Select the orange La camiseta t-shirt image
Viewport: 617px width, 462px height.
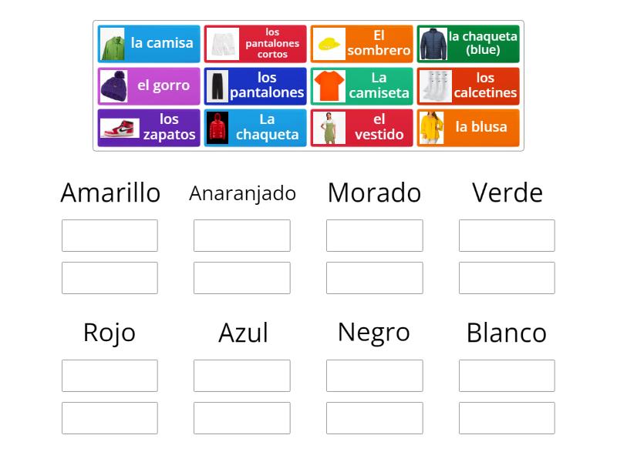point(362,85)
